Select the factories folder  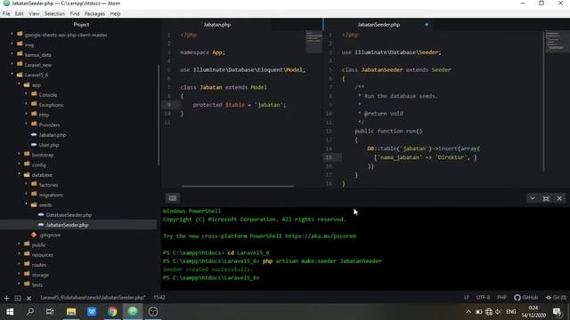(48, 185)
